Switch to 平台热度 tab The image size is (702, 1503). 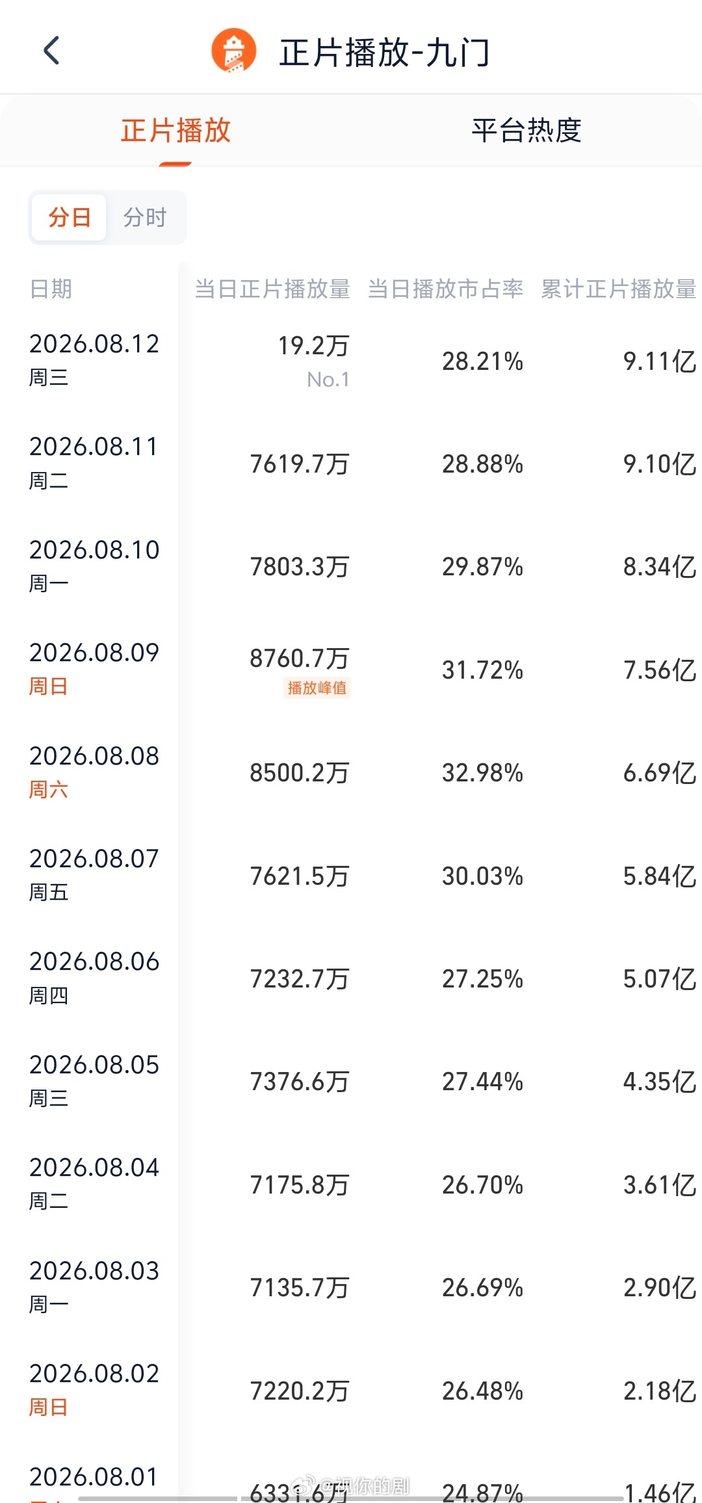(x=526, y=130)
